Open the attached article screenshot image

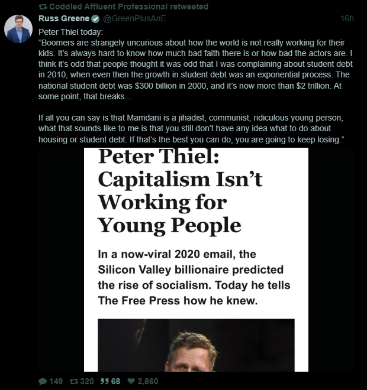[195, 260]
